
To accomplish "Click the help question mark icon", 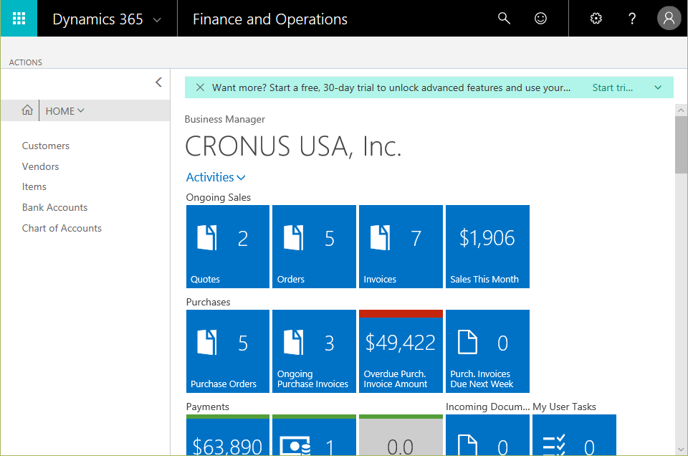I will click(632, 19).
